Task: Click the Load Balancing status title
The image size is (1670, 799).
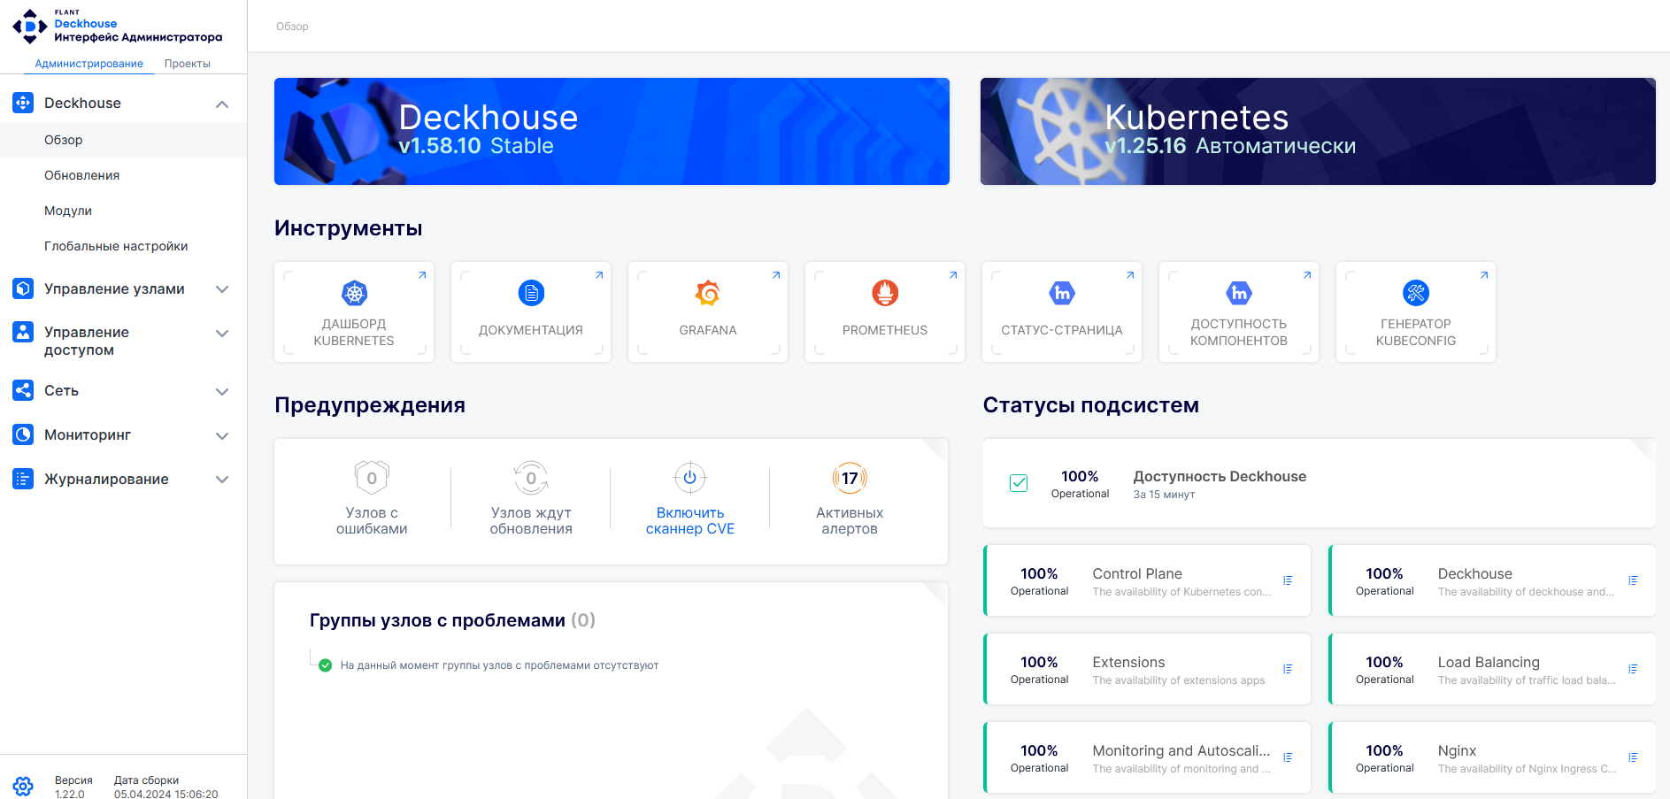Action: click(1489, 662)
